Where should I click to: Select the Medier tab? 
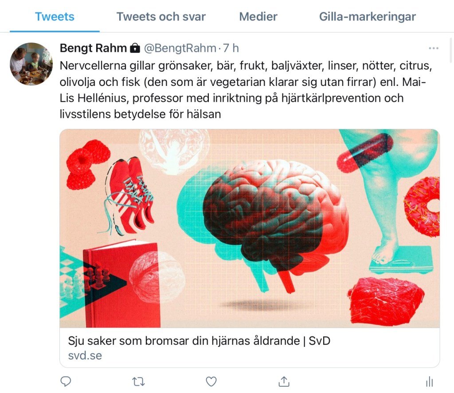click(x=258, y=16)
